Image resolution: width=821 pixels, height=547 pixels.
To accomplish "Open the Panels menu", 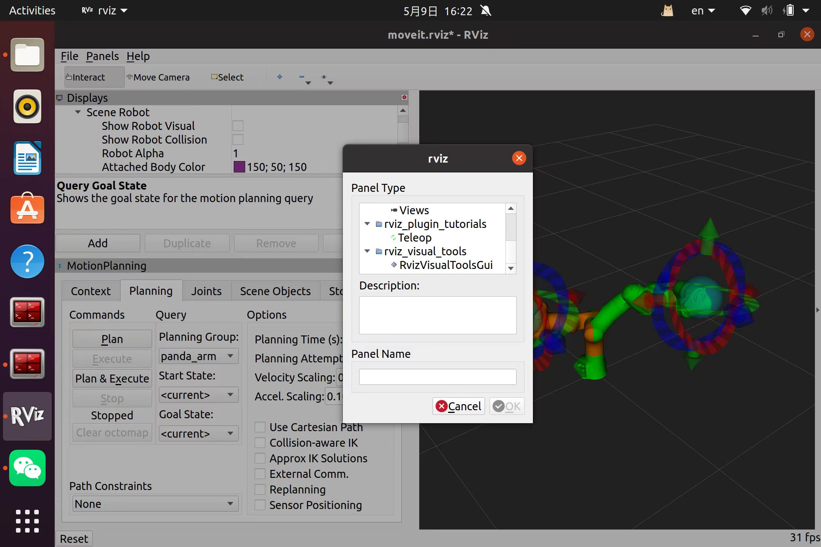I will [x=102, y=56].
